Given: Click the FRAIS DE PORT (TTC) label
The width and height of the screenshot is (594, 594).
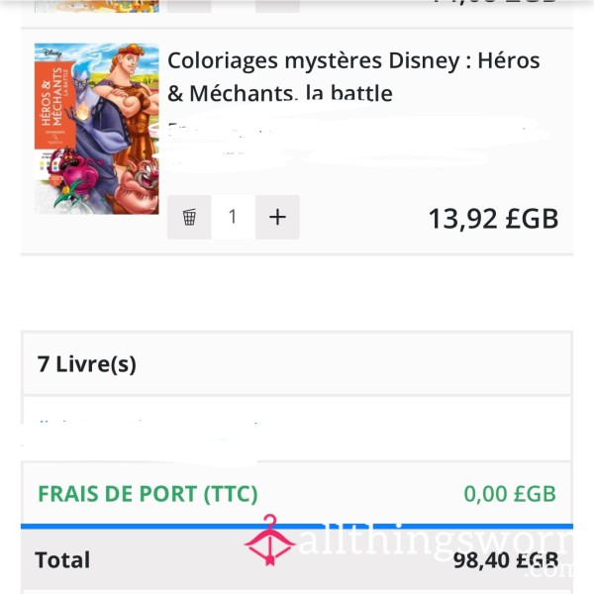Looking at the screenshot, I should coord(148,494).
